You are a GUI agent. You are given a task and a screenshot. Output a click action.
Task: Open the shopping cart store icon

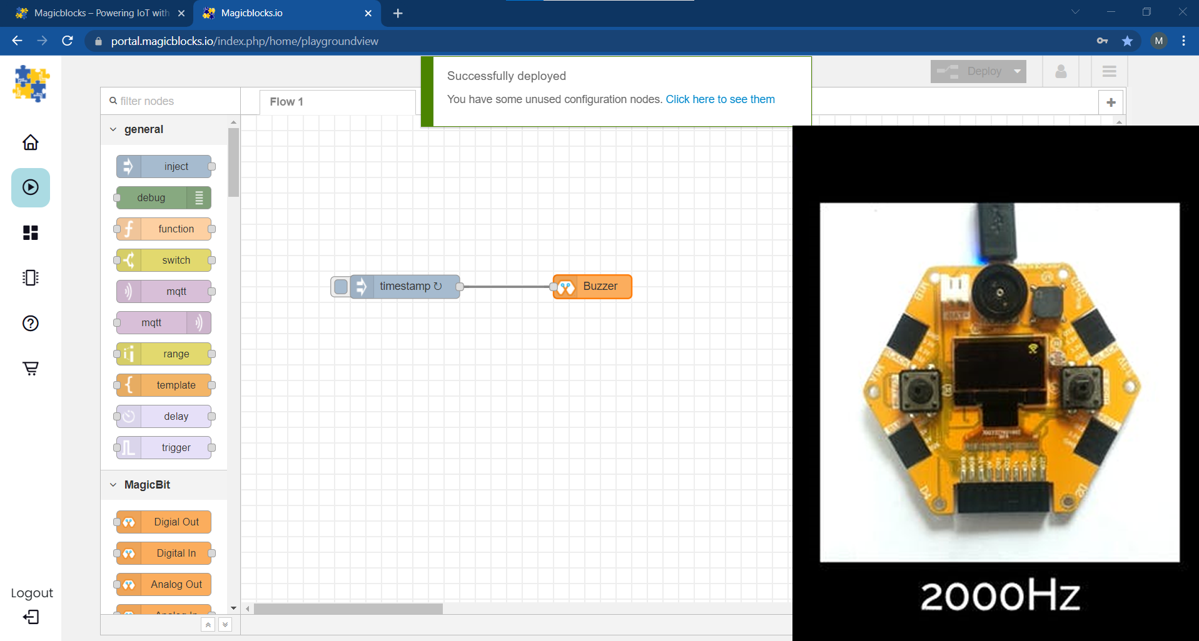pyautogui.click(x=30, y=368)
